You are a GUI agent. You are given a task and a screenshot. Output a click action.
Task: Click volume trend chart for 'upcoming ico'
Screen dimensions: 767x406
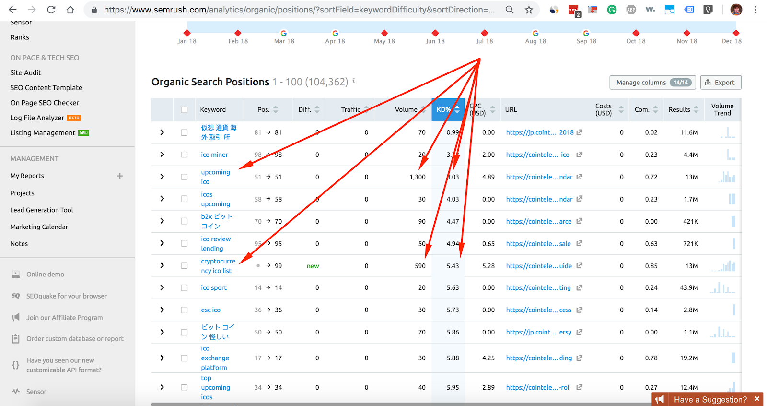[727, 177]
